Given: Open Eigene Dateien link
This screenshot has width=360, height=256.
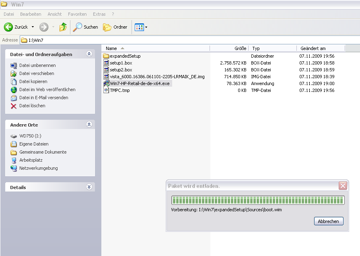Looking at the screenshot, I should pyautogui.click(x=34, y=144).
